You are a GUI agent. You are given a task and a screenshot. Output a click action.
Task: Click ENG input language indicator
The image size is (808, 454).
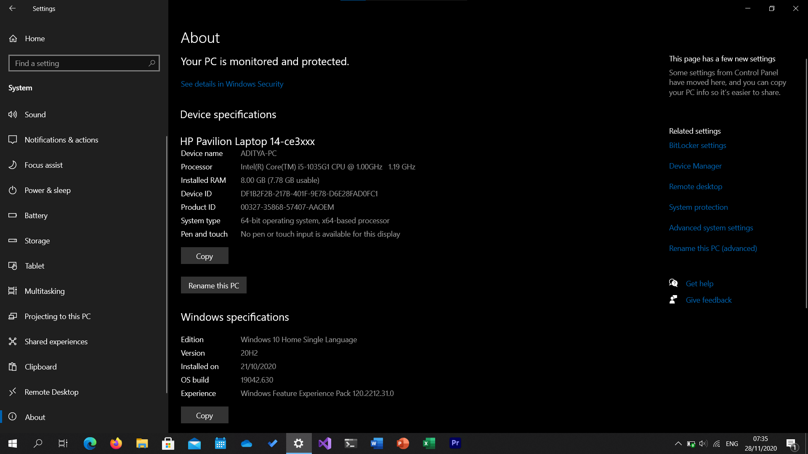click(x=732, y=443)
